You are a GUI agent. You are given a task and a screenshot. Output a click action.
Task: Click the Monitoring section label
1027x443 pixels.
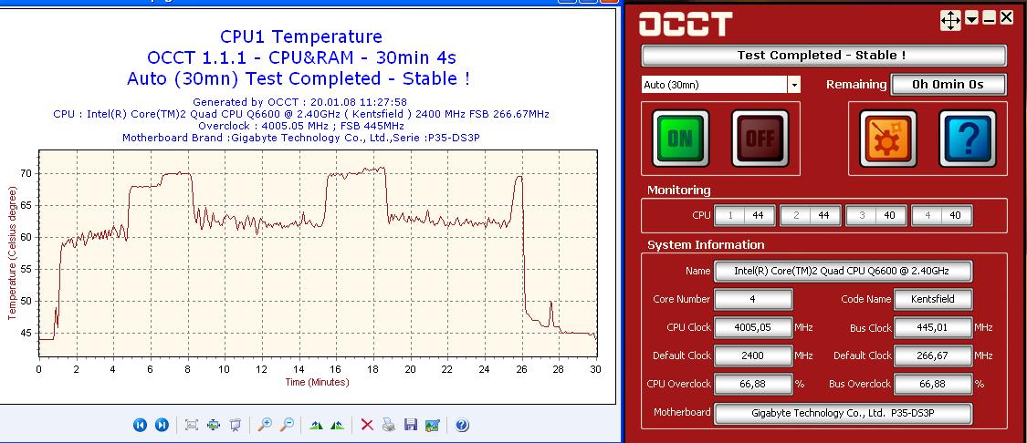[678, 191]
